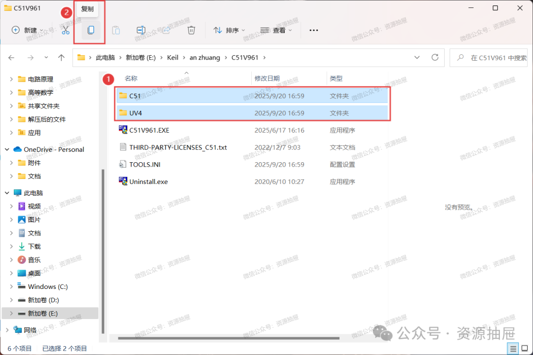This screenshot has height=355, width=533.
Task: Click the 2020/6/10 10:27 date cell
Action: (x=279, y=182)
